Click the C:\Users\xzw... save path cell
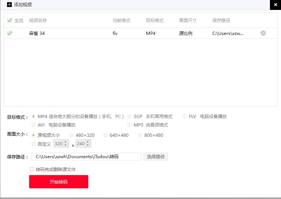Viewport: 281px width, 199px height. tap(228, 33)
